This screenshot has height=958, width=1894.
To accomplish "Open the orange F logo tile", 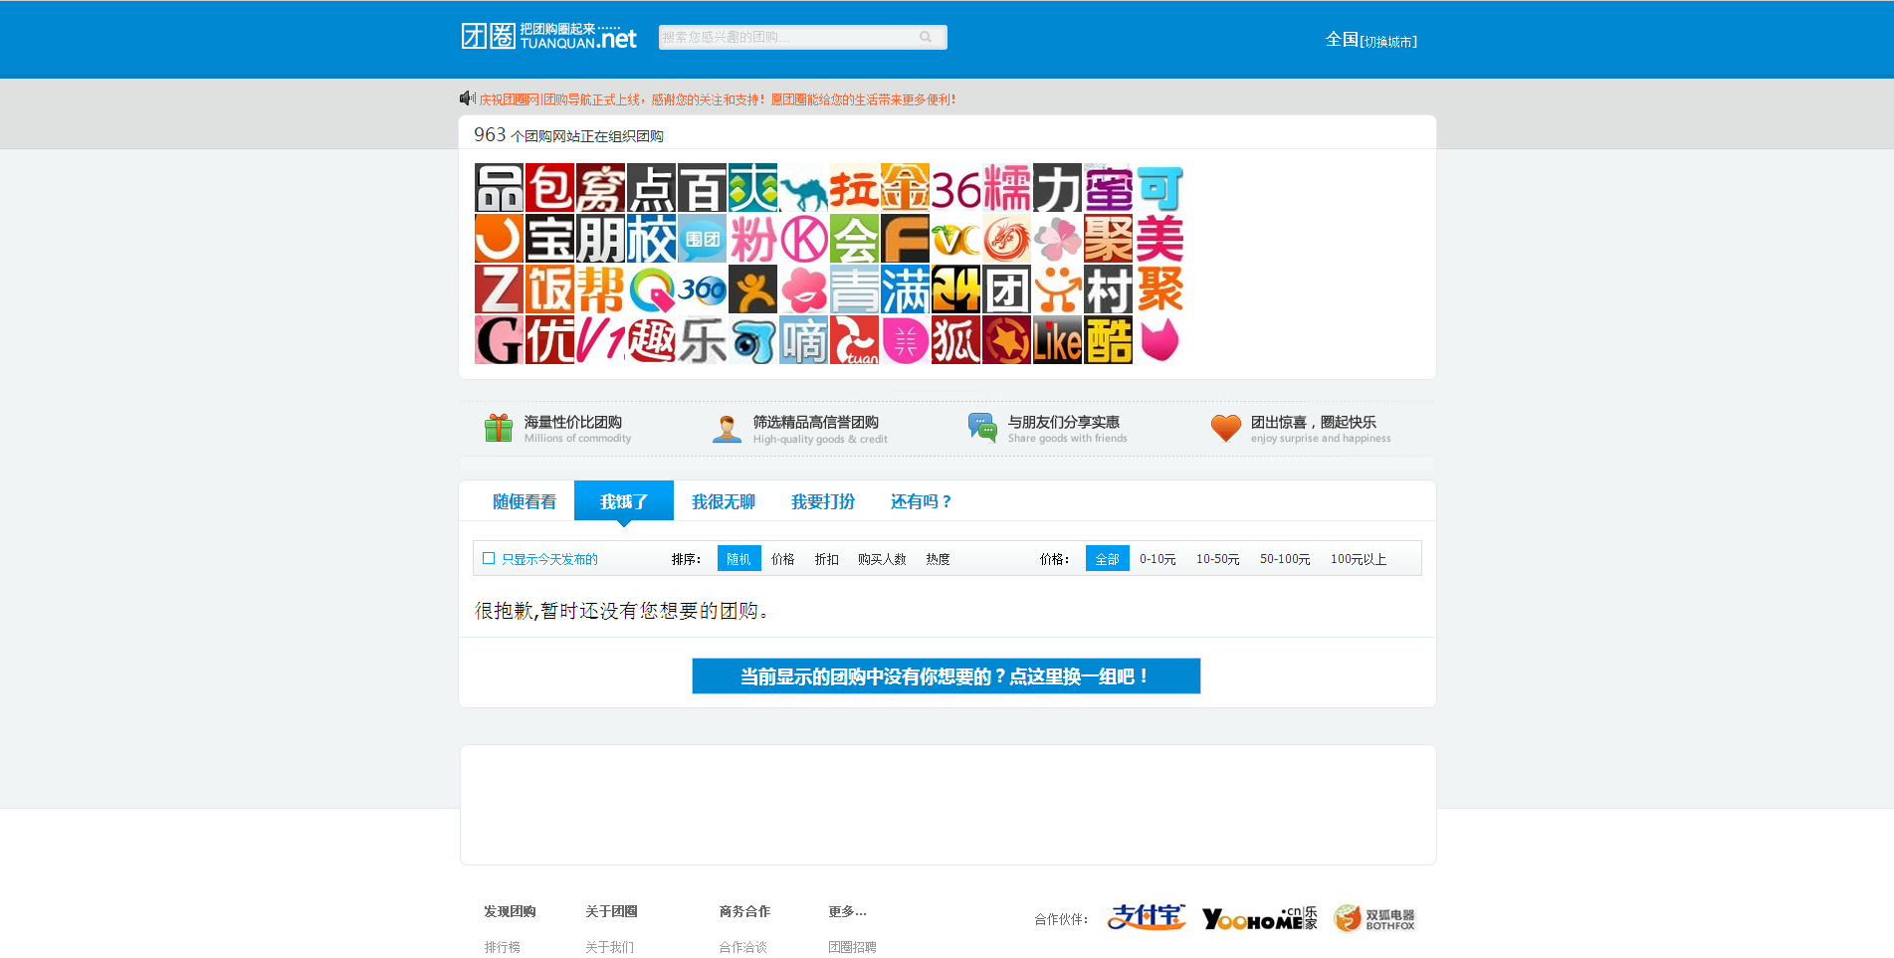I will point(905,239).
